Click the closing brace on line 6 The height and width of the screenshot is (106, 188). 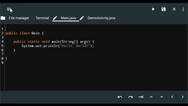[14, 50]
